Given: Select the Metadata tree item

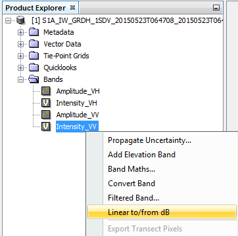Looking at the screenshot, I should click(59, 32).
